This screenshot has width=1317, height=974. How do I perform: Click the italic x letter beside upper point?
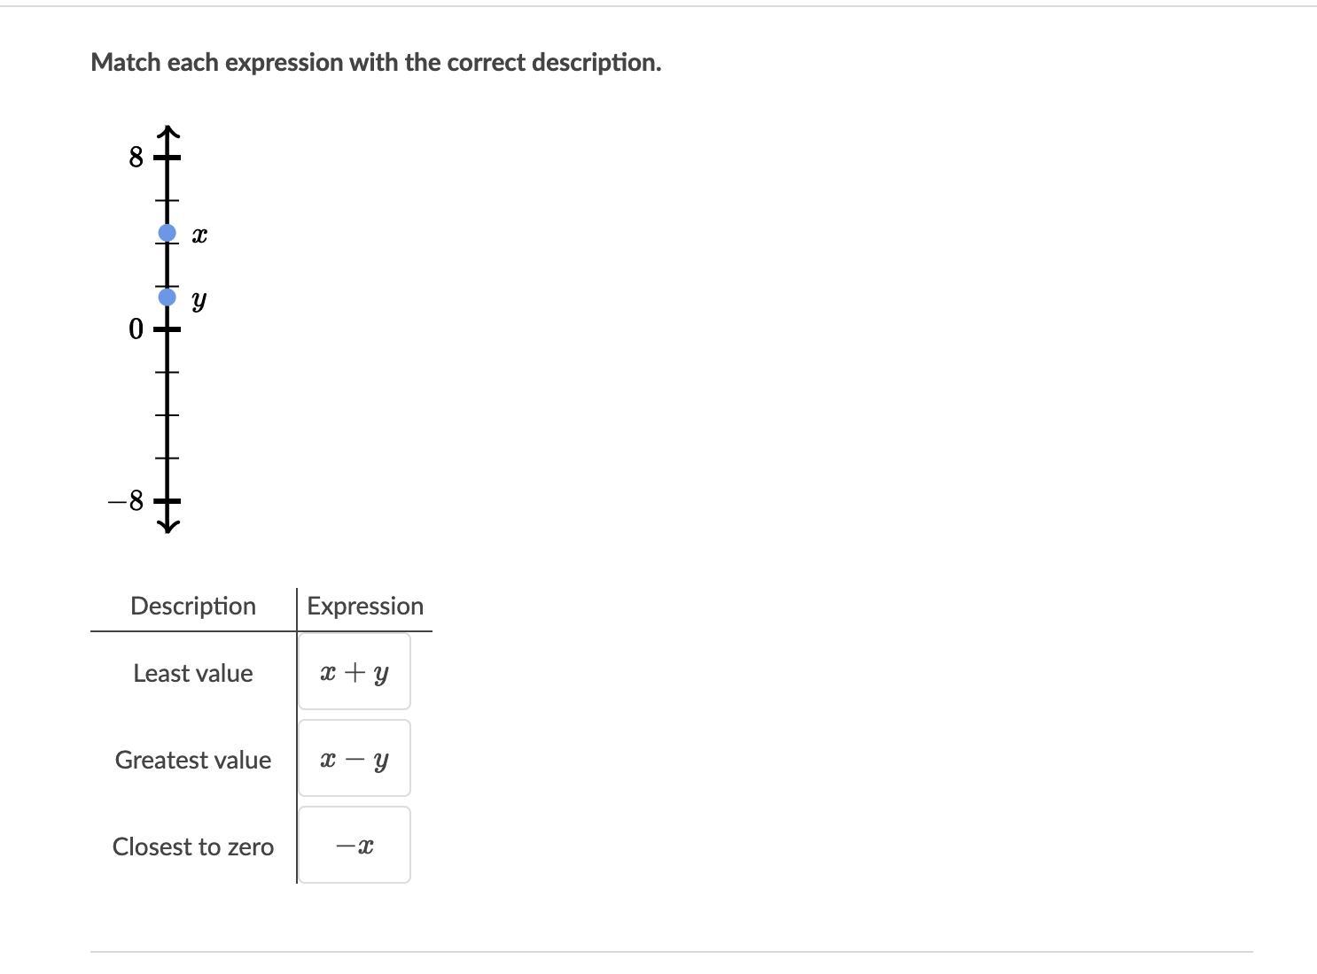[x=200, y=236]
